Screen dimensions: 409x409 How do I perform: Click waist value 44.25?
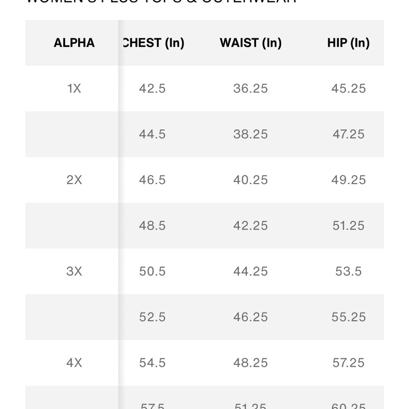pyautogui.click(x=251, y=271)
